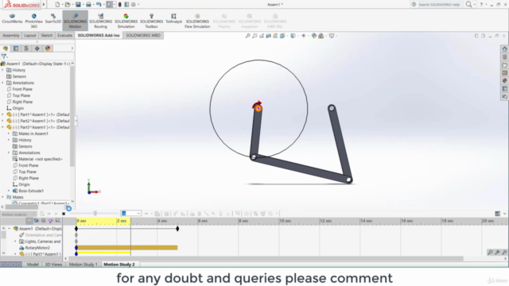Image resolution: width=509 pixels, height=286 pixels.
Task: Switch to the Assembly tab
Action: click(11, 35)
